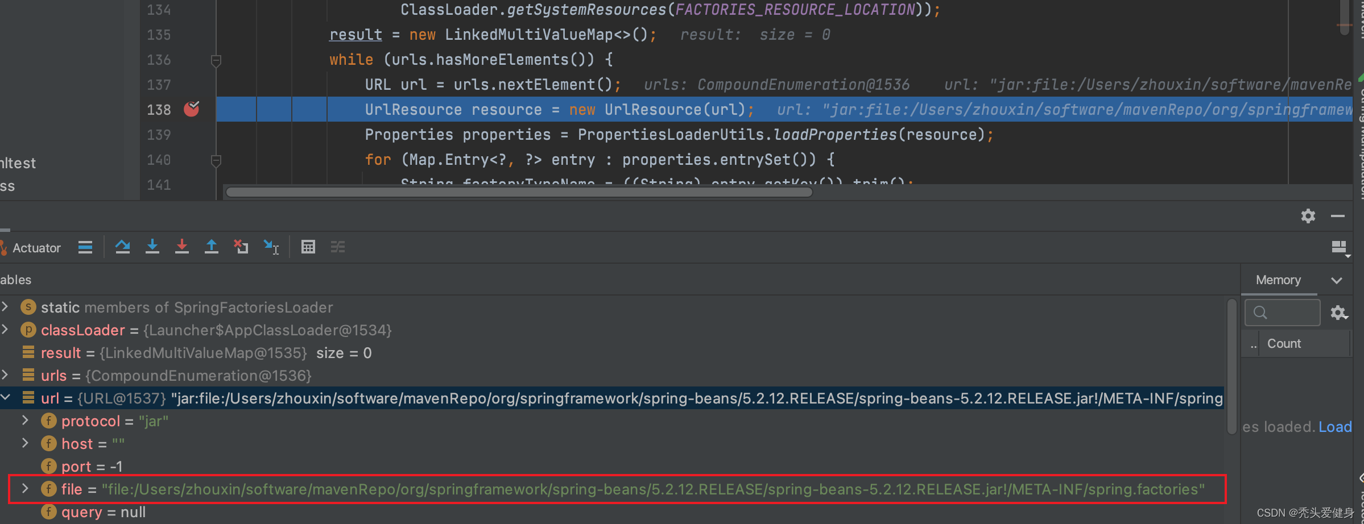Image resolution: width=1364 pixels, height=524 pixels.
Task: Click the Step Out up-arrow icon
Action: point(211,247)
